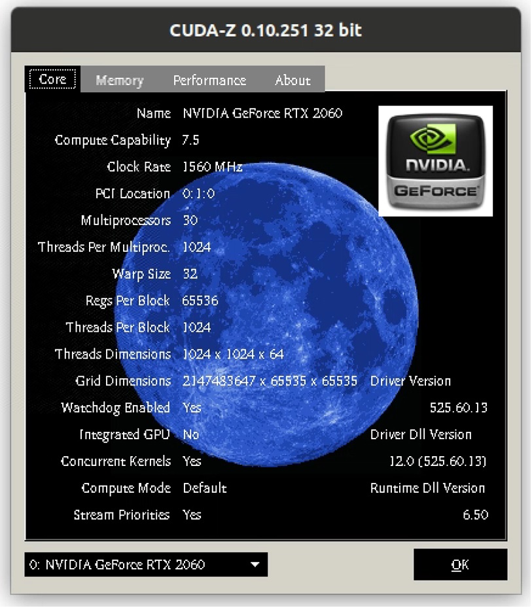The height and width of the screenshot is (608, 532).
Task: Switch to the Memory tab
Action: 120,80
